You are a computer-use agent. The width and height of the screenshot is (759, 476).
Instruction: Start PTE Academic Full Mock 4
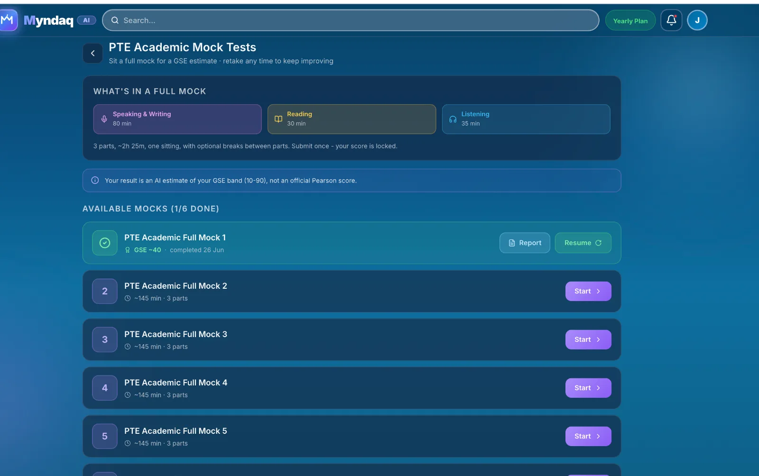[588, 388]
